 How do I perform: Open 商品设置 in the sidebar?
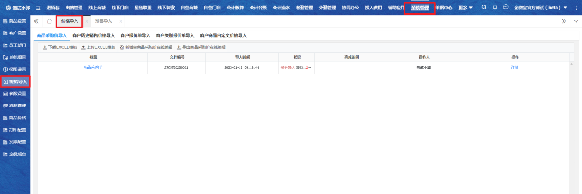(15, 21)
